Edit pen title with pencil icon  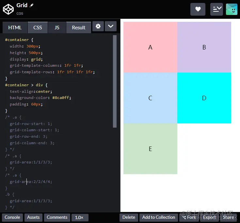(x=32, y=5)
